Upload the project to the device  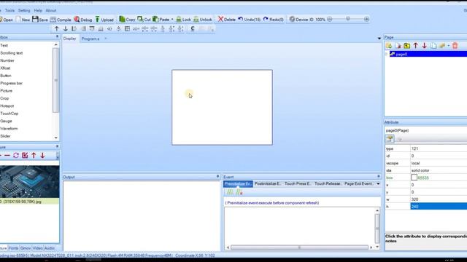tap(104, 20)
